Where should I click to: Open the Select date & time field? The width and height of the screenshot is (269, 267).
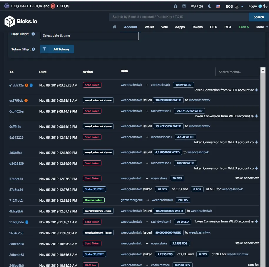pyautogui.click(x=89, y=35)
